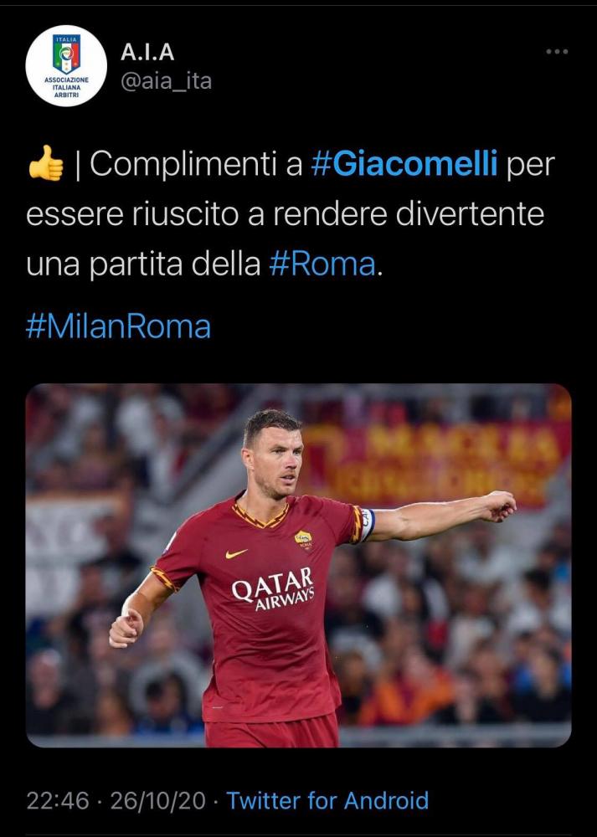The width and height of the screenshot is (597, 837).
Task: Click the Nike swoosh on the jersey
Action: tap(236, 553)
